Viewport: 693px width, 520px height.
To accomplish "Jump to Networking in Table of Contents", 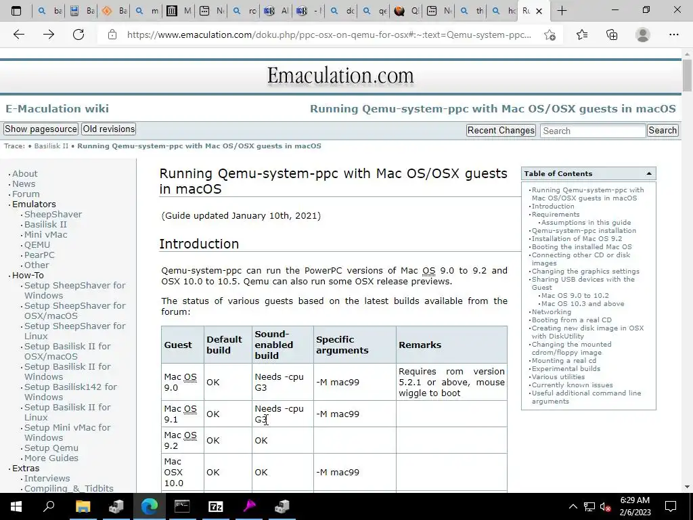I will coord(551,312).
